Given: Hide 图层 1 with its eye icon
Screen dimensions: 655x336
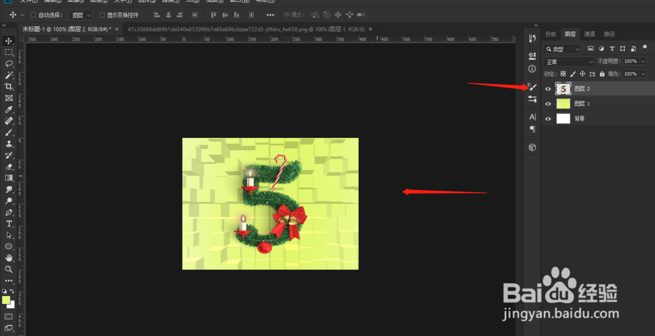Looking at the screenshot, I should (548, 104).
